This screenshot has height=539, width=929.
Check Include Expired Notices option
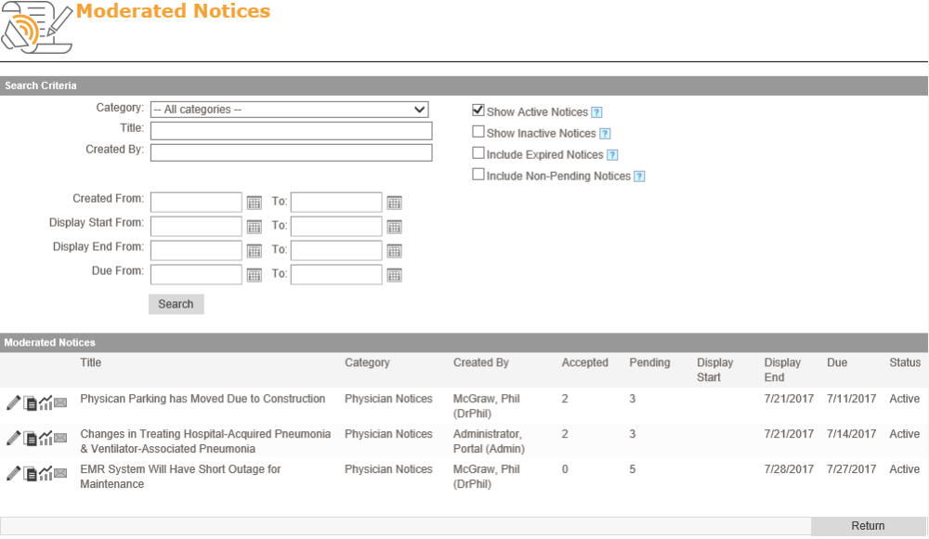tap(478, 153)
